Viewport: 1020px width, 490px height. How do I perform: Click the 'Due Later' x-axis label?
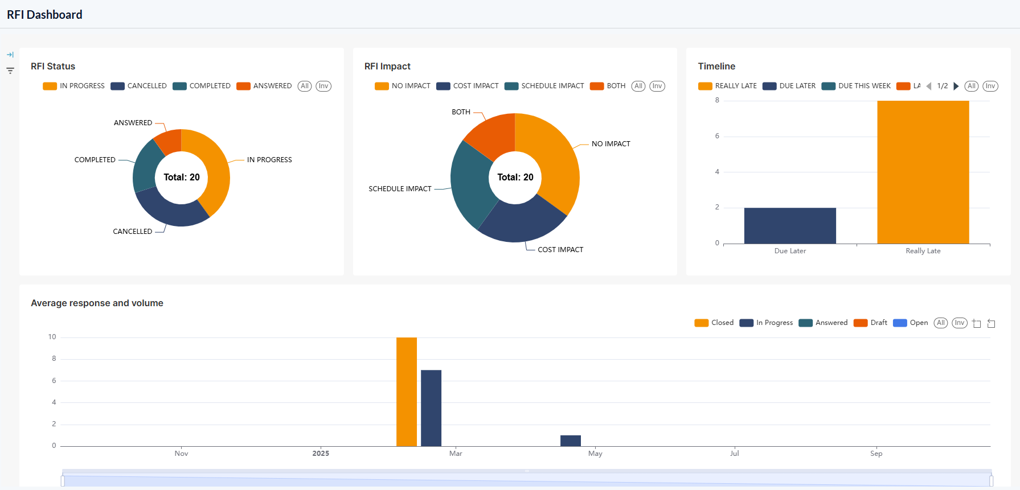pos(790,251)
